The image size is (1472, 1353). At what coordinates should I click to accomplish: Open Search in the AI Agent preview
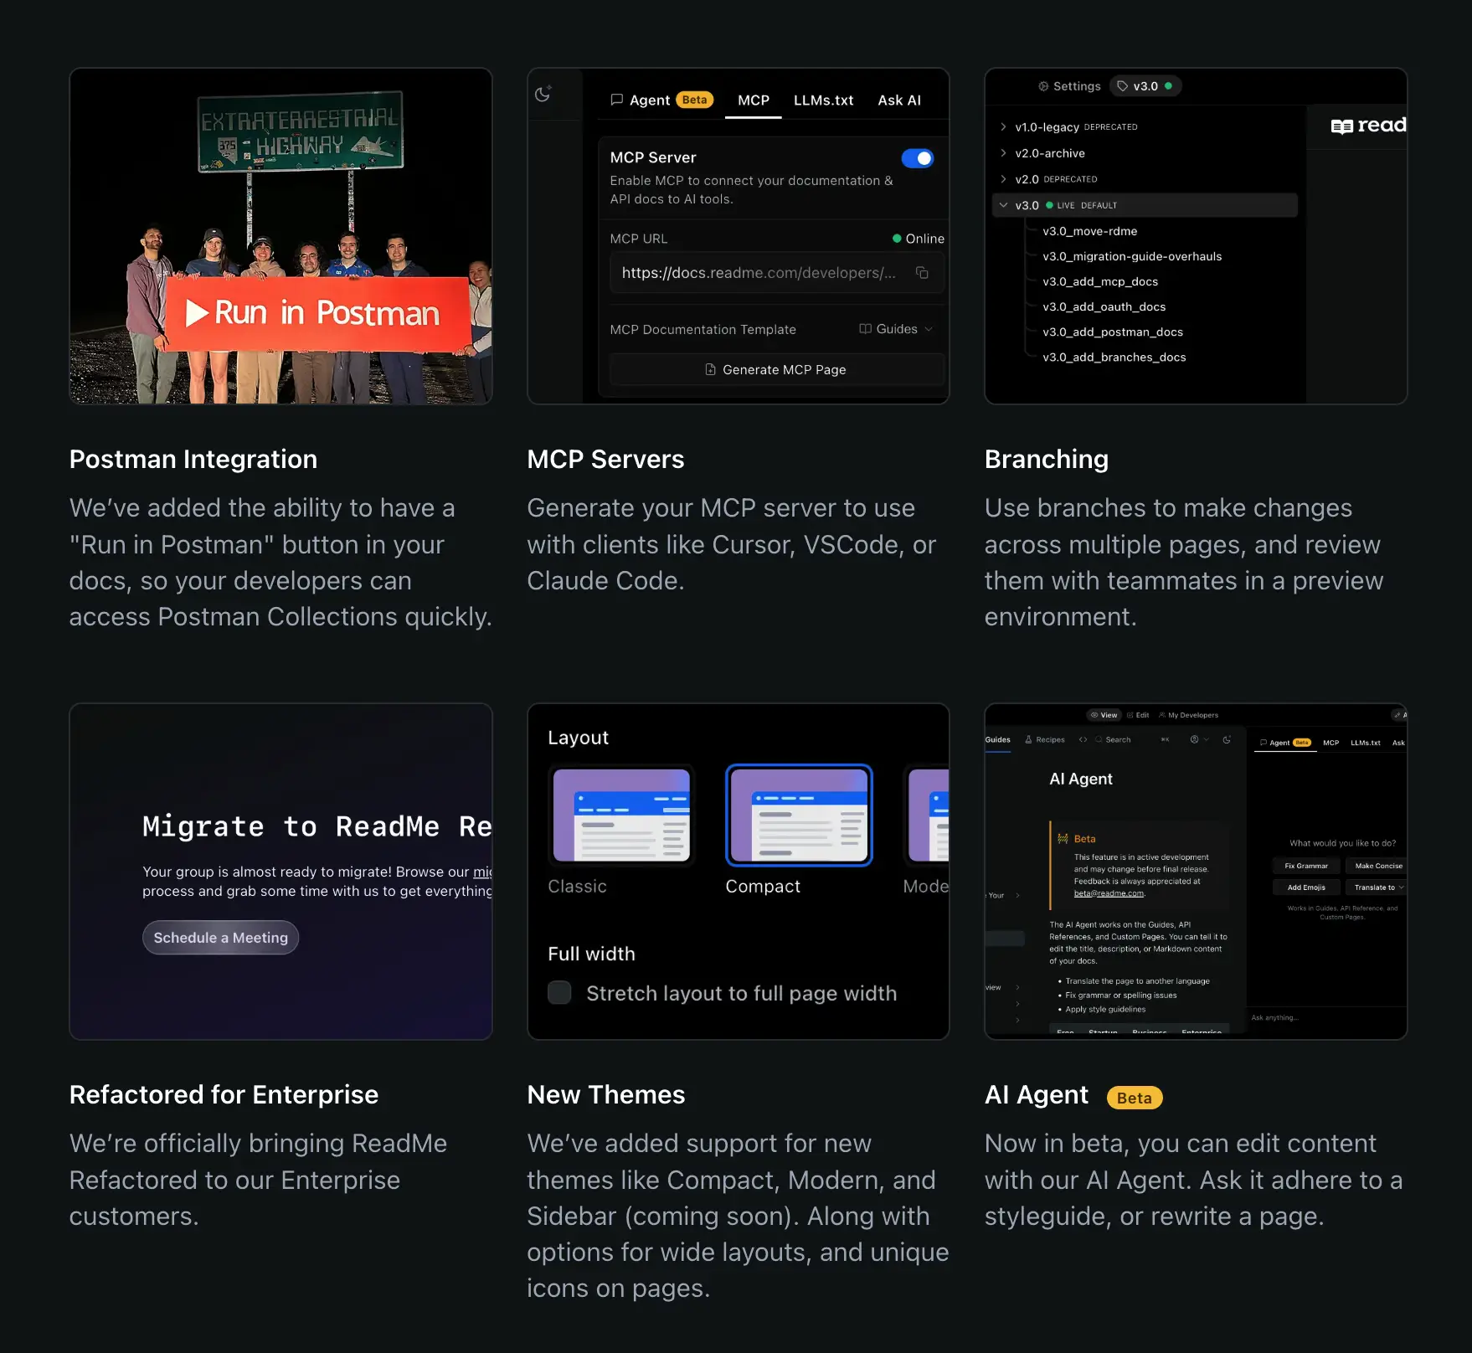pos(1113,739)
